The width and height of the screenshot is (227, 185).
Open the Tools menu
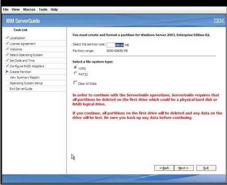pyautogui.click(x=43, y=9)
